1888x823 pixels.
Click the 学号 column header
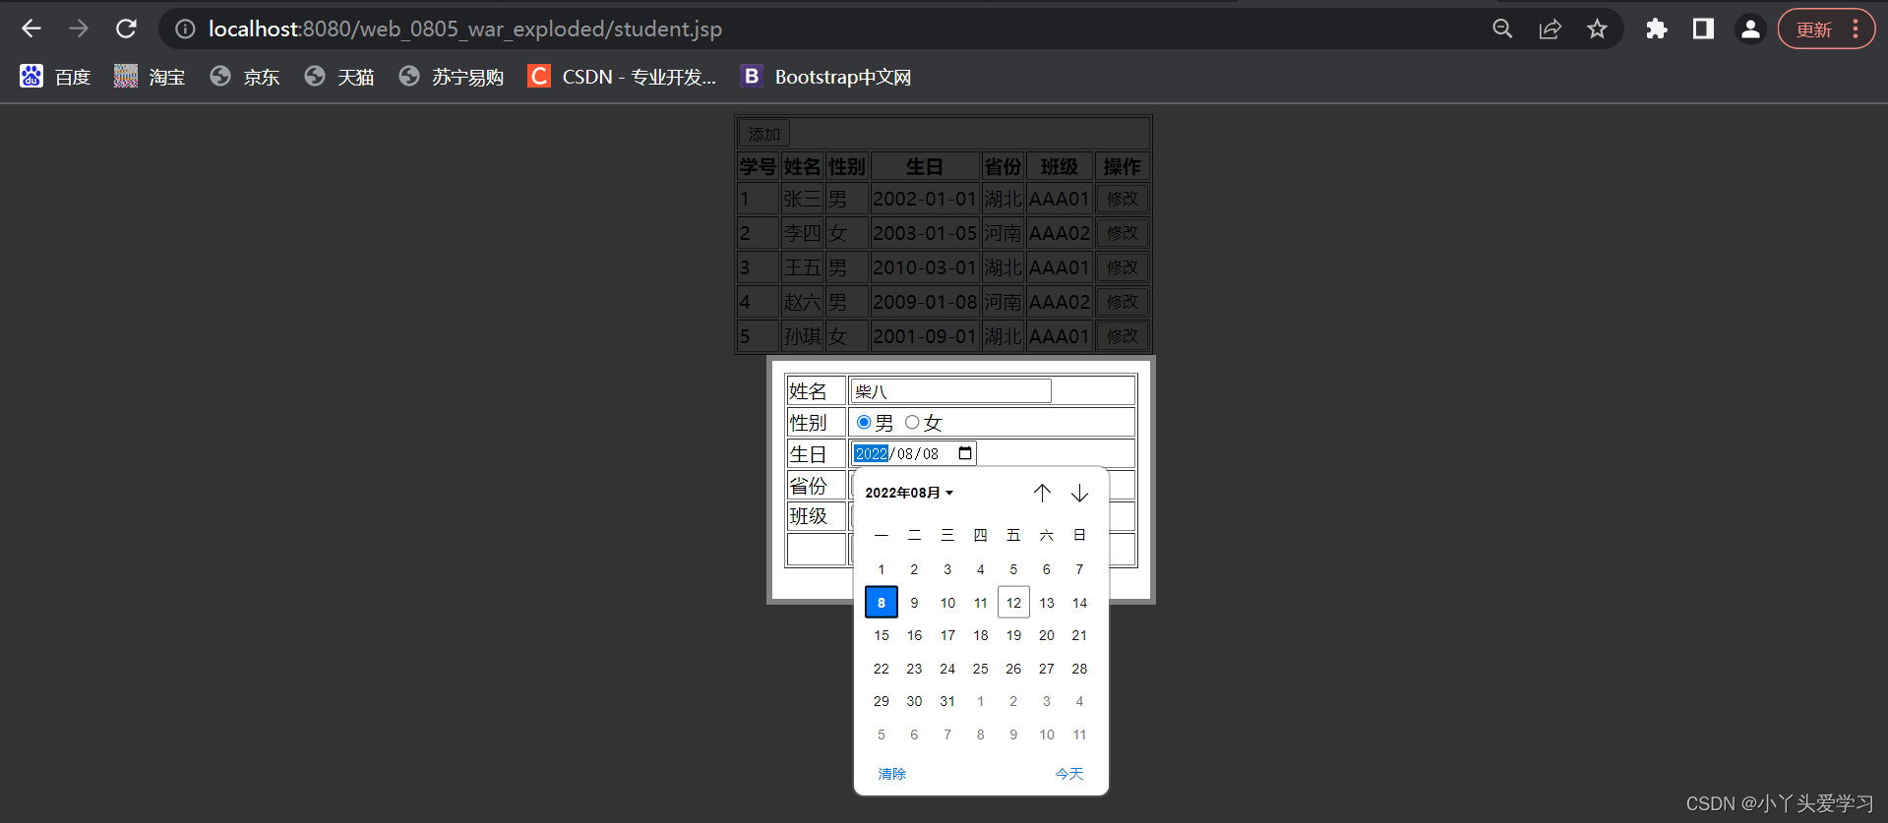pyautogui.click(x=759, y=166)
